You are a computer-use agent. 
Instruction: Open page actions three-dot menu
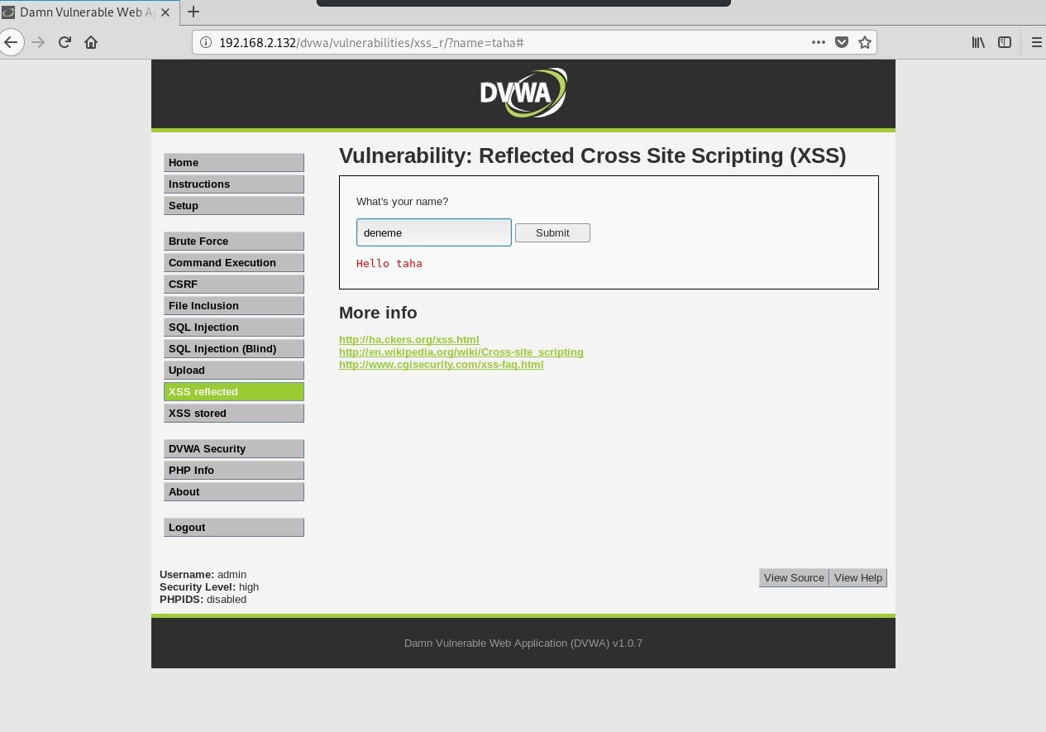click(818, 42)
